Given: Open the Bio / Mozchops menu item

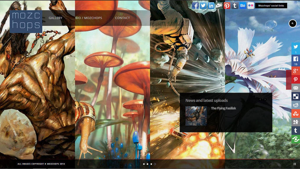Looking at the screenshot, I should tap(88, 18).
